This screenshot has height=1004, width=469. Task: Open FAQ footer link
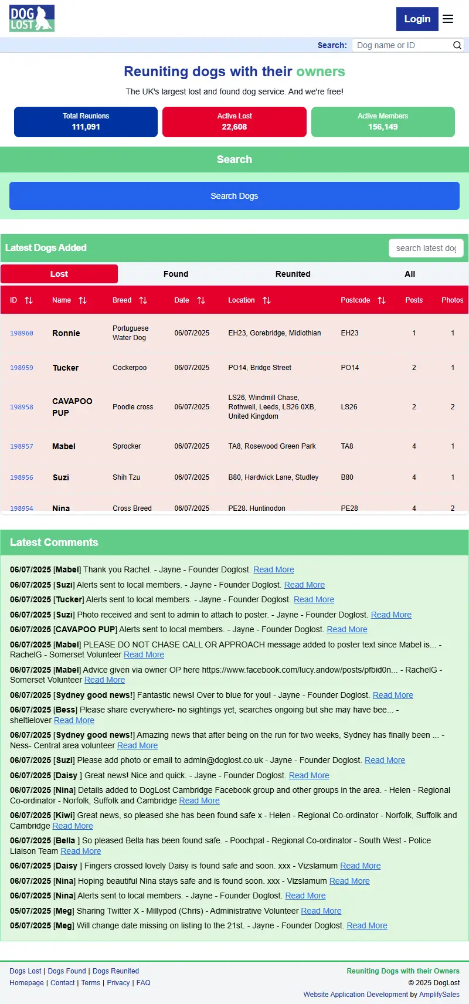144,983
